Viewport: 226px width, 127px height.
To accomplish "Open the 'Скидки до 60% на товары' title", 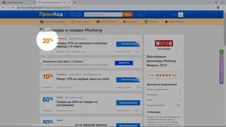I will [x=77, y=103].
